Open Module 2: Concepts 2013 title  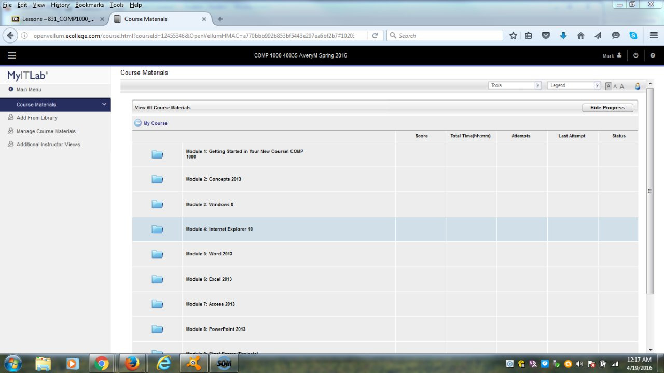[214, 179]
